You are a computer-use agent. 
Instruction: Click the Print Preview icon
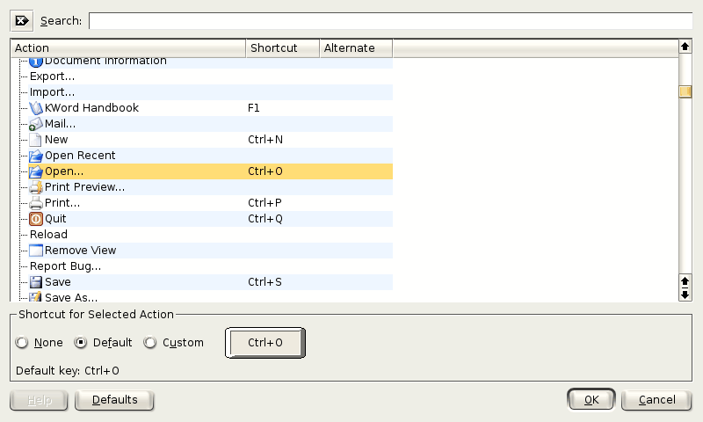tap(36, 187)
